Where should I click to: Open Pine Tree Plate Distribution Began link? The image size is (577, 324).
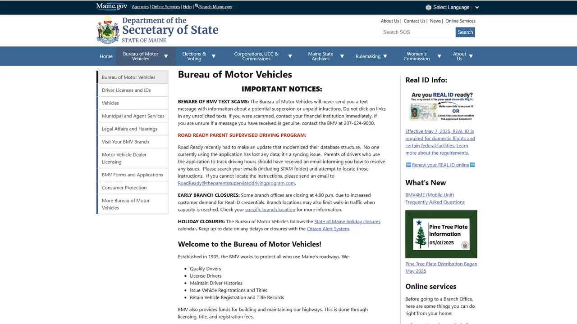pos(441,267)
